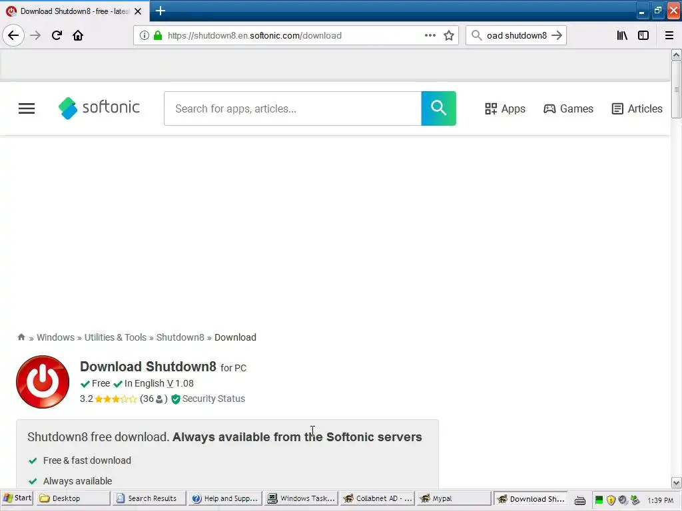Click the 36 user votes count
682x511 pixels.
point(154,399)
